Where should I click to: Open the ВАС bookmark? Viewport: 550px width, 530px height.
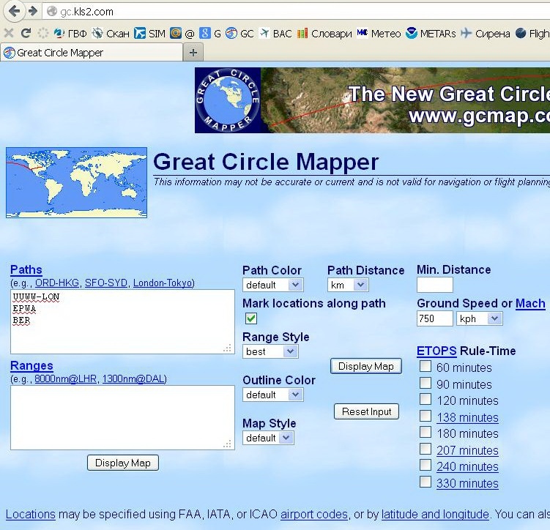point(275,33)
